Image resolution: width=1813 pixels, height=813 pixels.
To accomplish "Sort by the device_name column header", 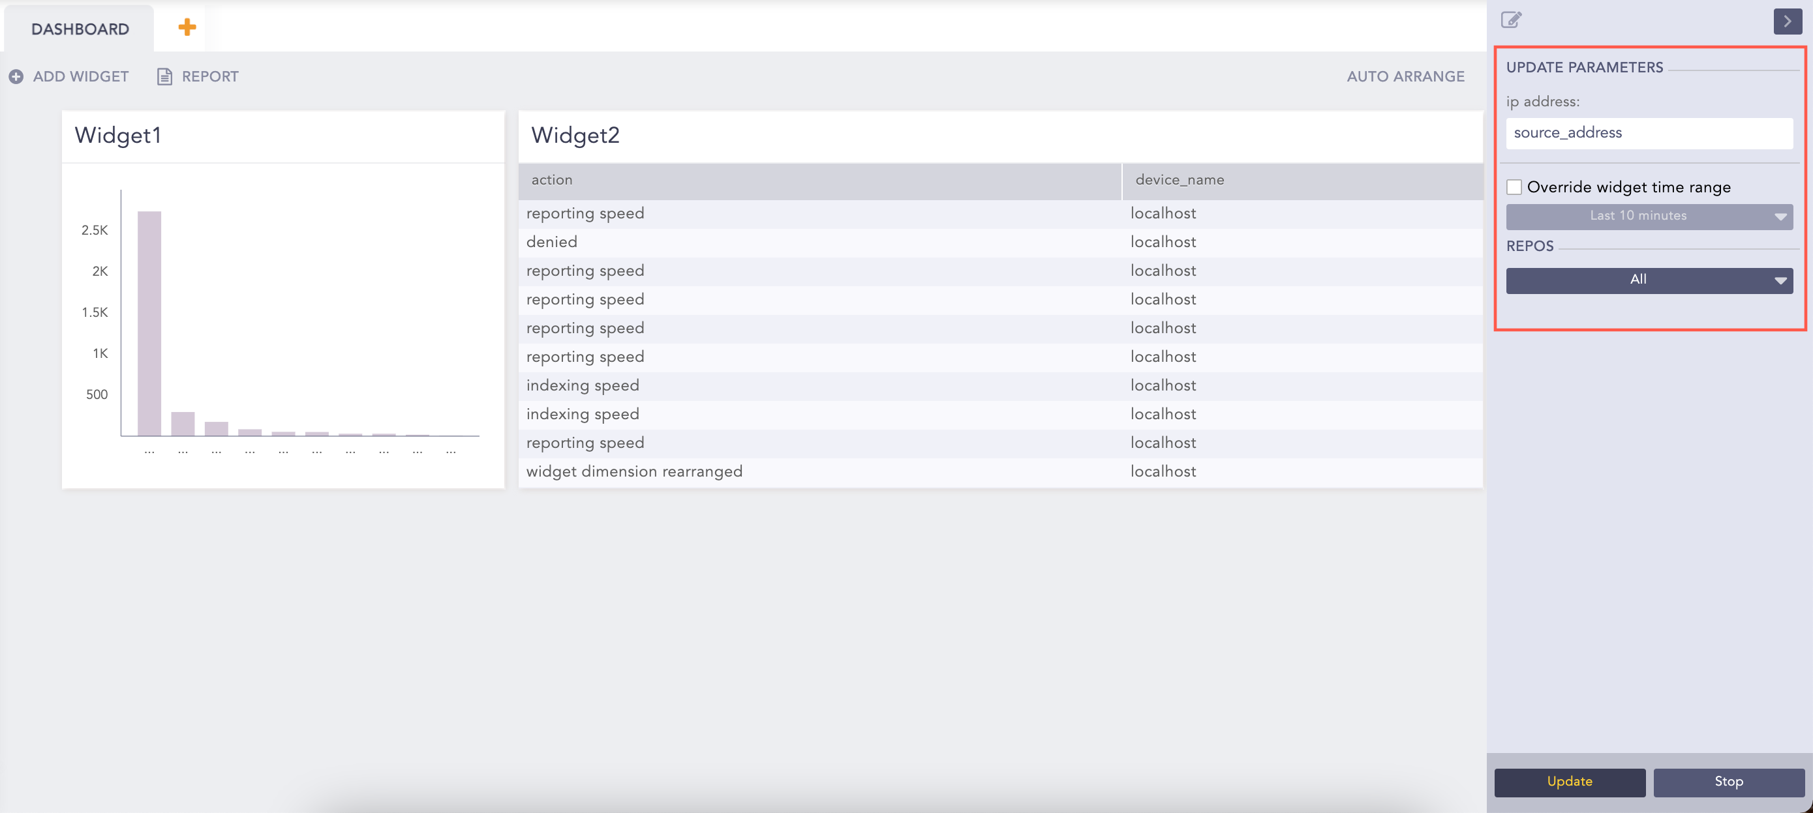I will point(1179,180).
